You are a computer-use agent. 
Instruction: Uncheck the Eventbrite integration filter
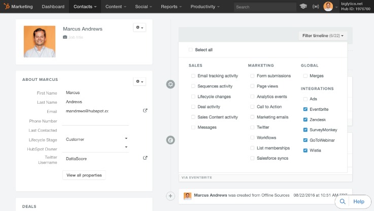(305, 109)
